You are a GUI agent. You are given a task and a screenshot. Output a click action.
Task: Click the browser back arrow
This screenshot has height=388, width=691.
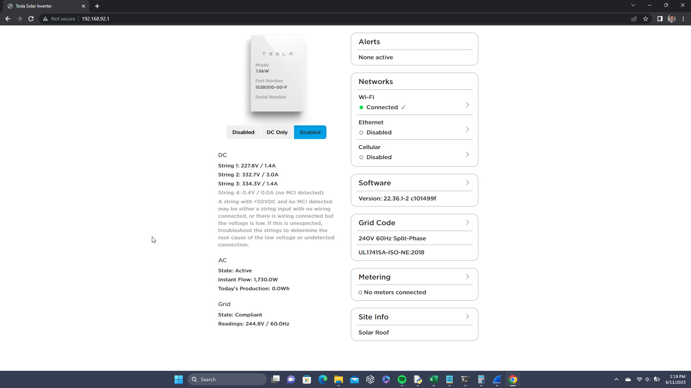pos(8,18)
